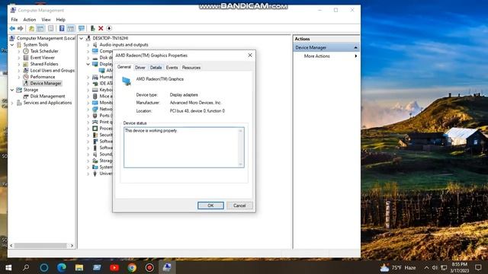Select Shared Folders in the console tree
This screenshot has width=488, height=274.
coord(44,64)
